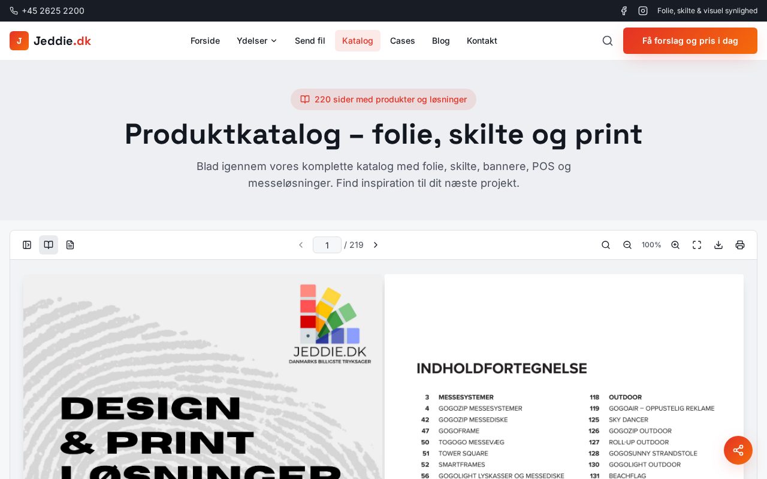
Task: Go to next page with right chevron
Action: coord(376,245)
